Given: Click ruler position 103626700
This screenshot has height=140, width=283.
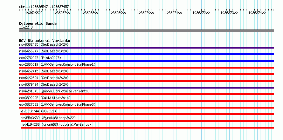Looking at the screenshot, I should click(62, 13).
